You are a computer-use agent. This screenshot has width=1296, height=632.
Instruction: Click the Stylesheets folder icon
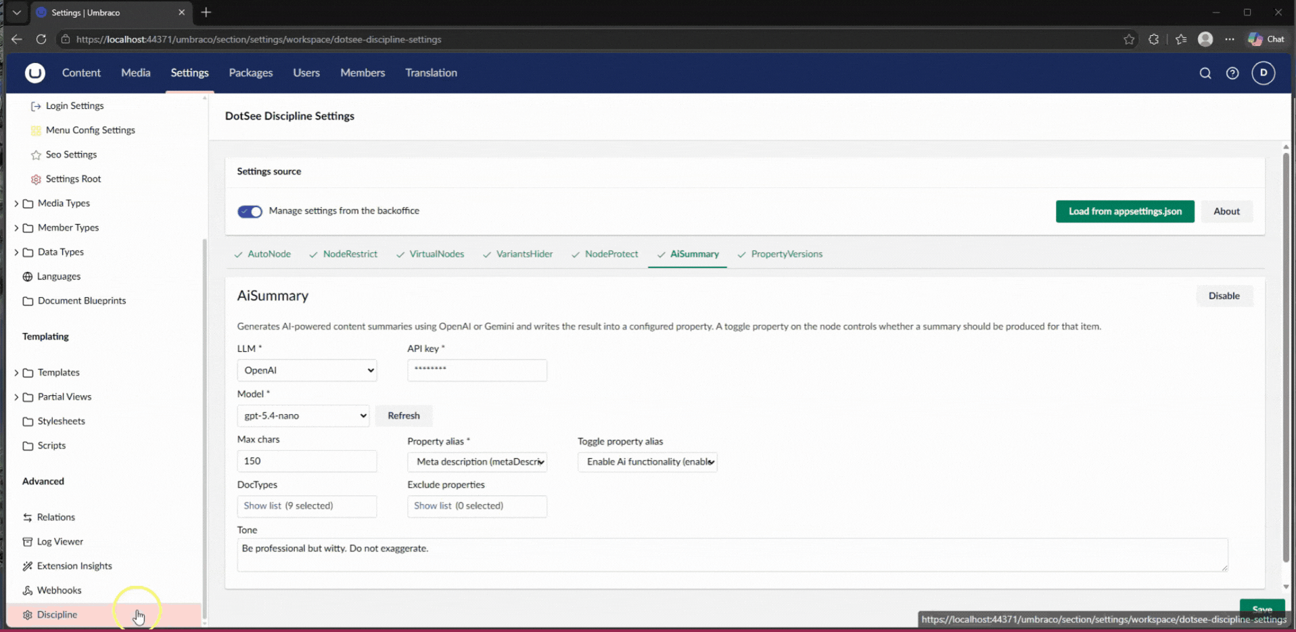28,422
